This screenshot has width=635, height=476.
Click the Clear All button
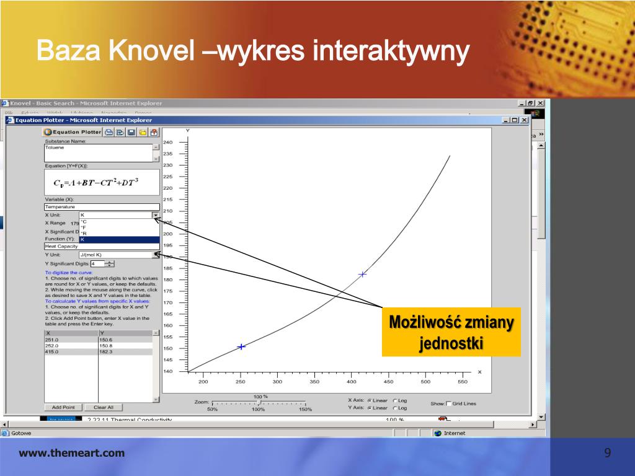104,408
